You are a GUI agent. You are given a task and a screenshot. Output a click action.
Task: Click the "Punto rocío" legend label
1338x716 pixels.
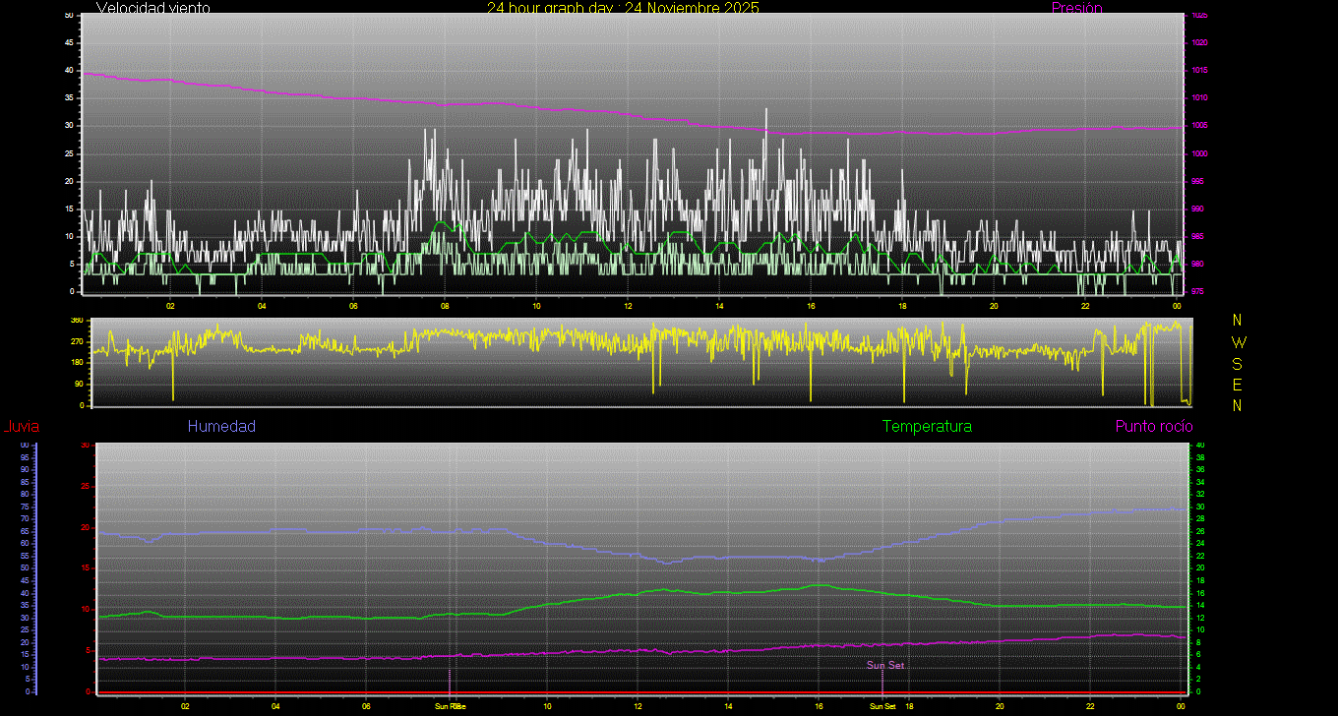coord(1153,427)
